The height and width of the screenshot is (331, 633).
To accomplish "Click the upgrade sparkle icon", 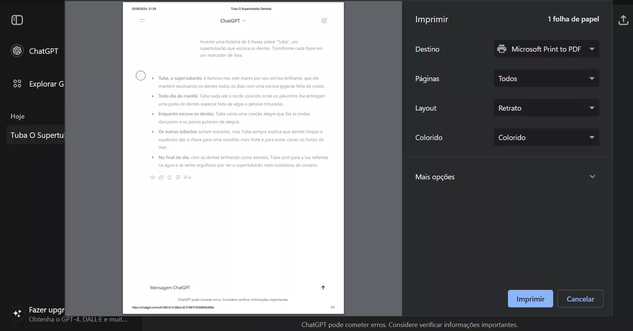I will [17, 313].
